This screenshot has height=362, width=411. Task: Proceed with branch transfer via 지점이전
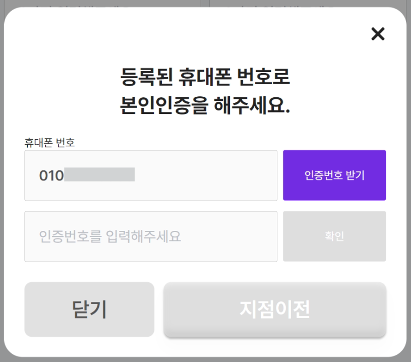point(275,309)
